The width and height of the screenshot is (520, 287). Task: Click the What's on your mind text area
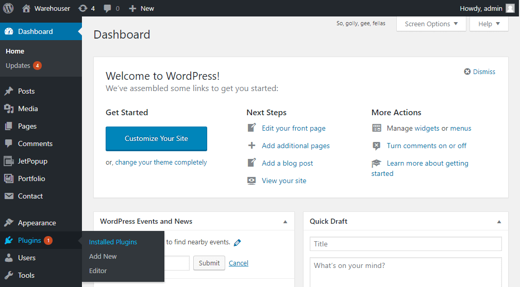406,273
